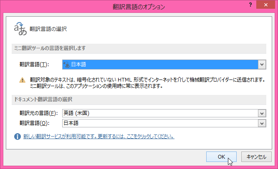Image resolution: width=278 pixels, height=169 pixels.
Task: Click the 翻訳言語(O) label
Action: point(35,123)
